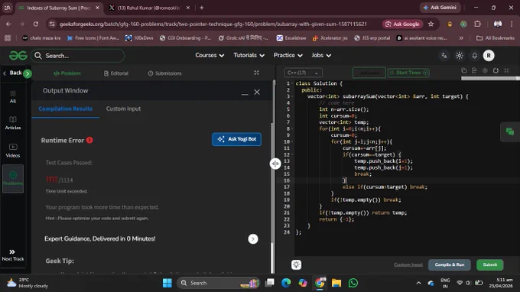This screenshot has width=520, height=292.
Task: Open Expert Guidance arrow button
Action: point(253,239)
